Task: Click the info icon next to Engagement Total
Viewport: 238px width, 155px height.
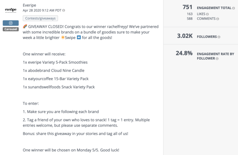Action: pos(234,8)
